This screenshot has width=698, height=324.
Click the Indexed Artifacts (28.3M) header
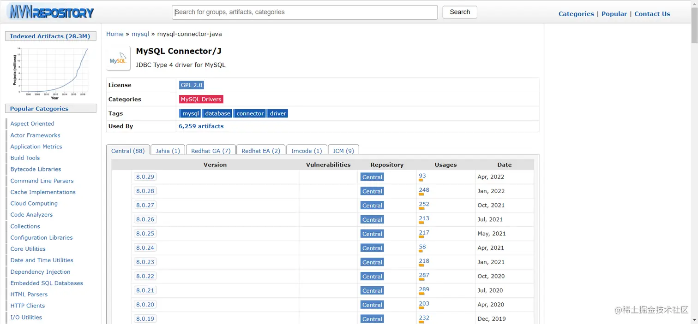(x=50, y=36)
